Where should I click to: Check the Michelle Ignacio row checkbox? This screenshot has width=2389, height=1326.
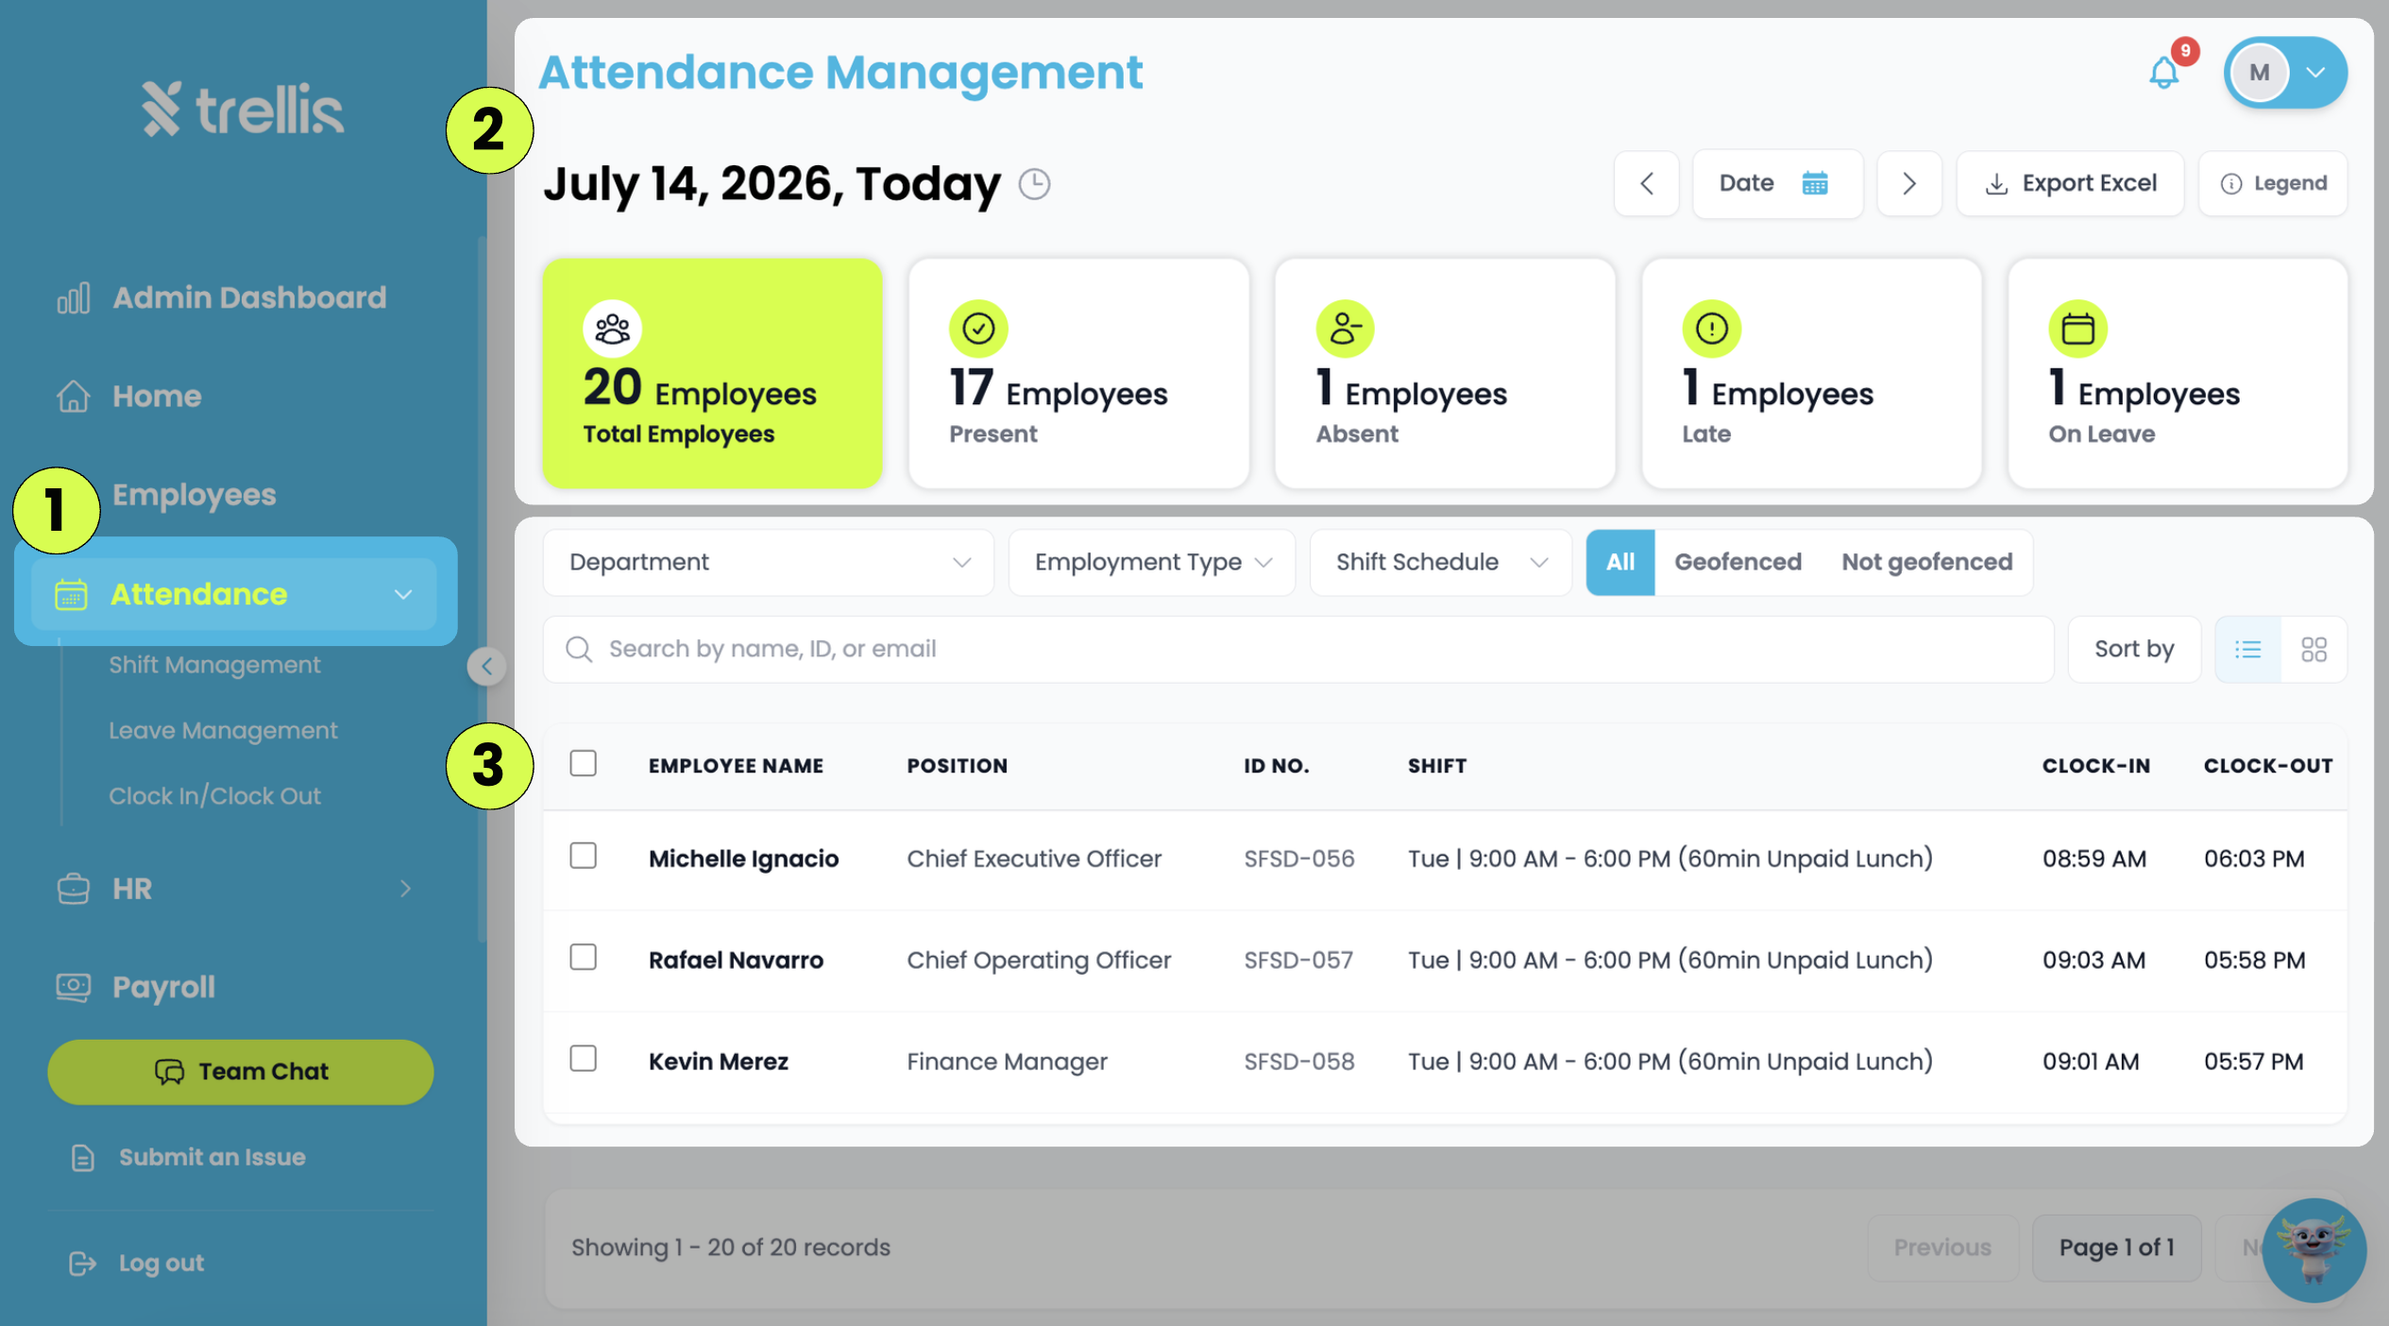(583, 856)
